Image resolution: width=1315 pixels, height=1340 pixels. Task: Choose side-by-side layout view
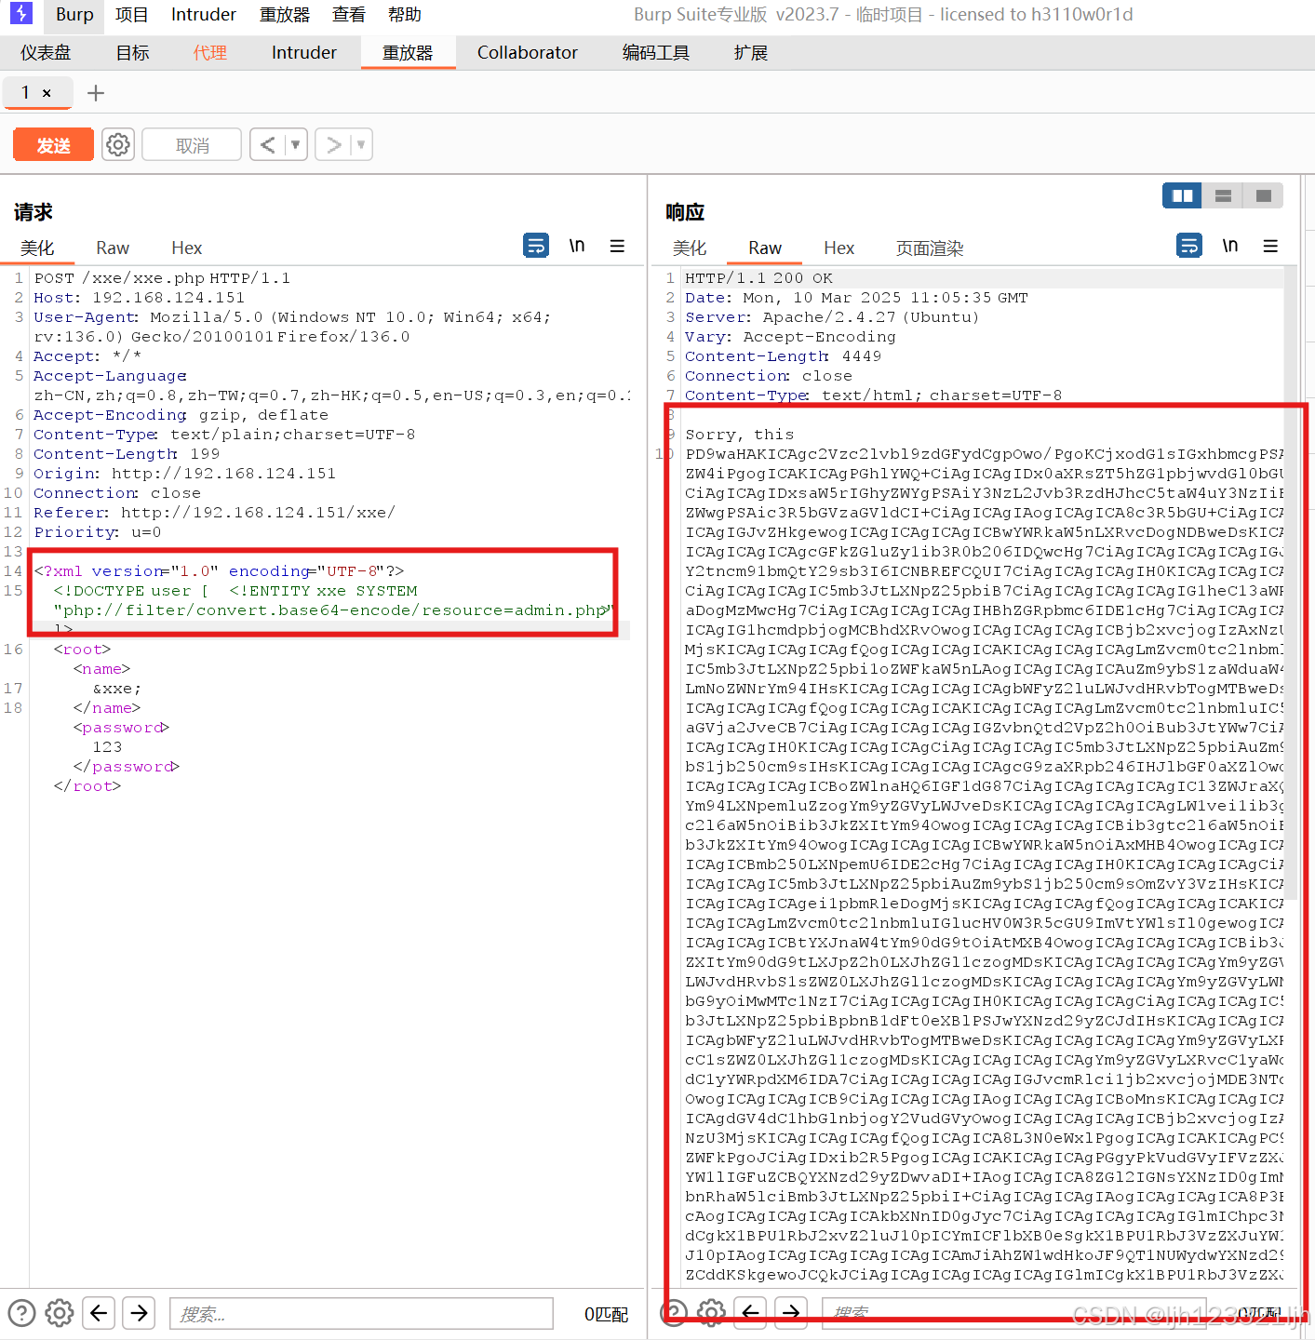point(1182,195)
